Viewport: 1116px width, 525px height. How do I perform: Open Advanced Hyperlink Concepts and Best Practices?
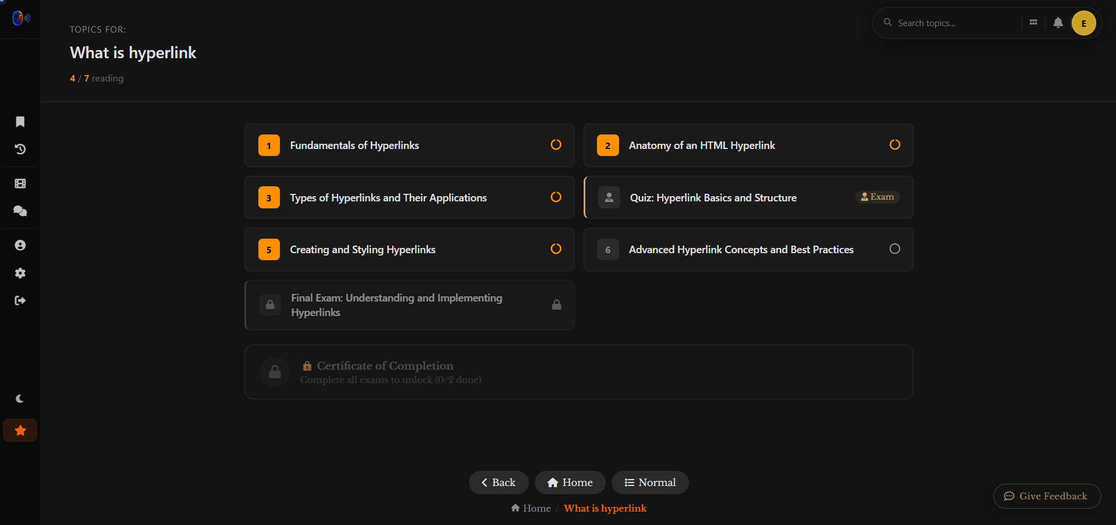(x=748, y=250)
